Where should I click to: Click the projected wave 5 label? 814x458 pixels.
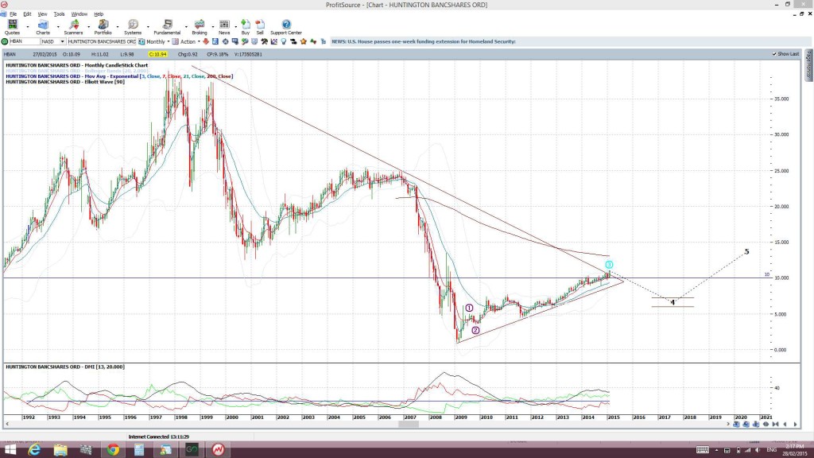(747, 252)
